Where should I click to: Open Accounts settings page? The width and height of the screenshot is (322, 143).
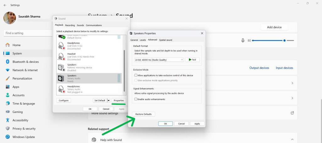[x=18, y=95]
